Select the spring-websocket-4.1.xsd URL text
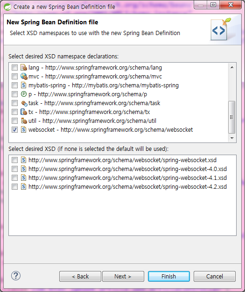 [x=127, y=178]
